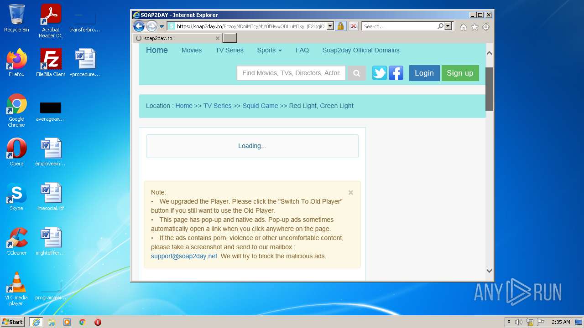Open the Firefox desktop icon
The width and height of the screenshot is (584, 328).
click(x=16, y=63)
